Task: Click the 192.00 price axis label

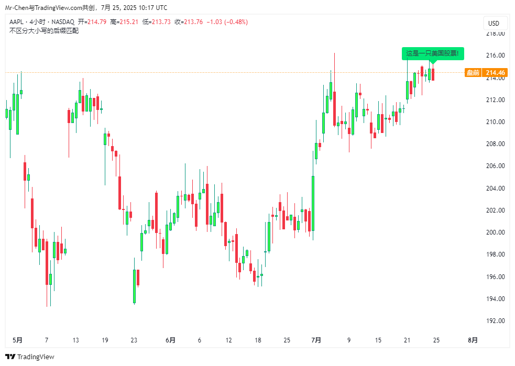Action: 495,320
